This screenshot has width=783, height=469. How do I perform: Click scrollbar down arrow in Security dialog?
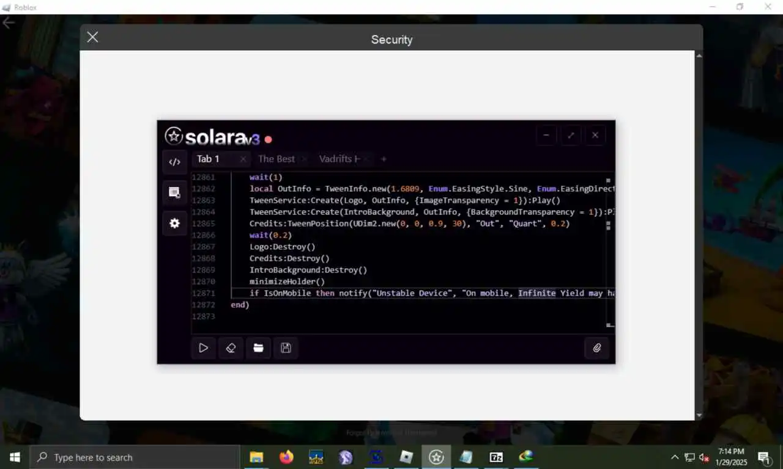(x=699, y=416)
